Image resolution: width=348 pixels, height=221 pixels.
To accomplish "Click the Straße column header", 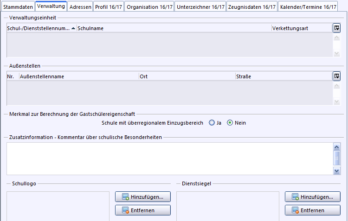I will [284, 76].
